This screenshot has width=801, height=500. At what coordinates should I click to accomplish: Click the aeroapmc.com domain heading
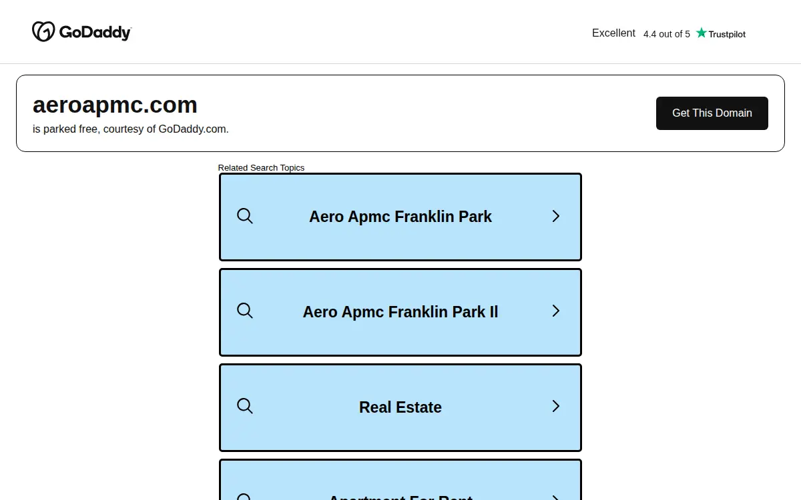[x=115, y=105]
